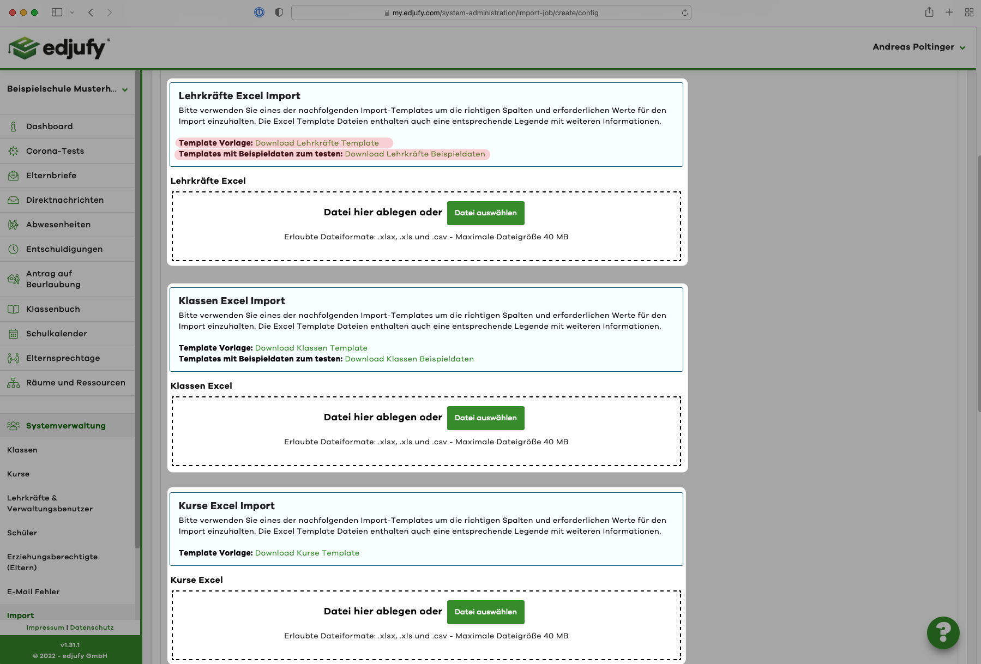Click the Entschuldigungen clock icon

14,249
